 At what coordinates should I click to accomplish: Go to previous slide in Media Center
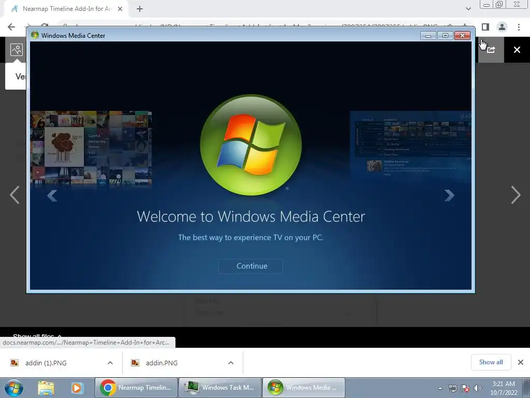52,195
